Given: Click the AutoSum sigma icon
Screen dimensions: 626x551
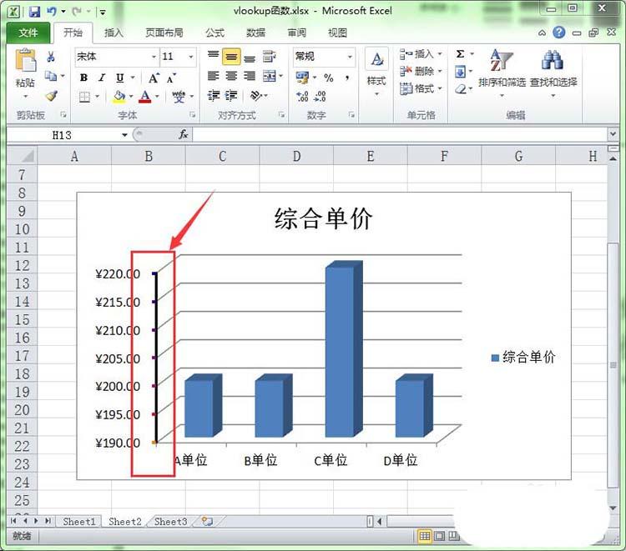Looking at the screenshot, I should pos(460,54).
